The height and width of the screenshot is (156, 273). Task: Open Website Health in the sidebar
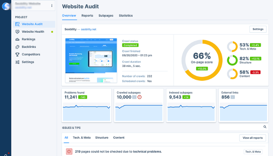(x=34, y=32)
